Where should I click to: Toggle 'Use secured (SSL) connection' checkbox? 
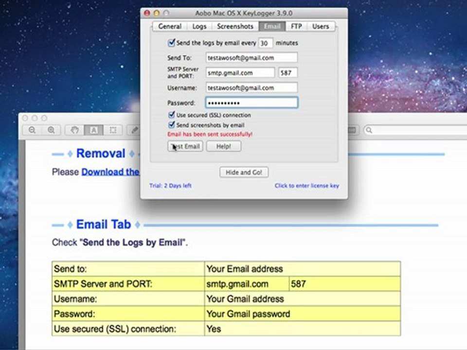pyautogui.click(x=172, y=115)
